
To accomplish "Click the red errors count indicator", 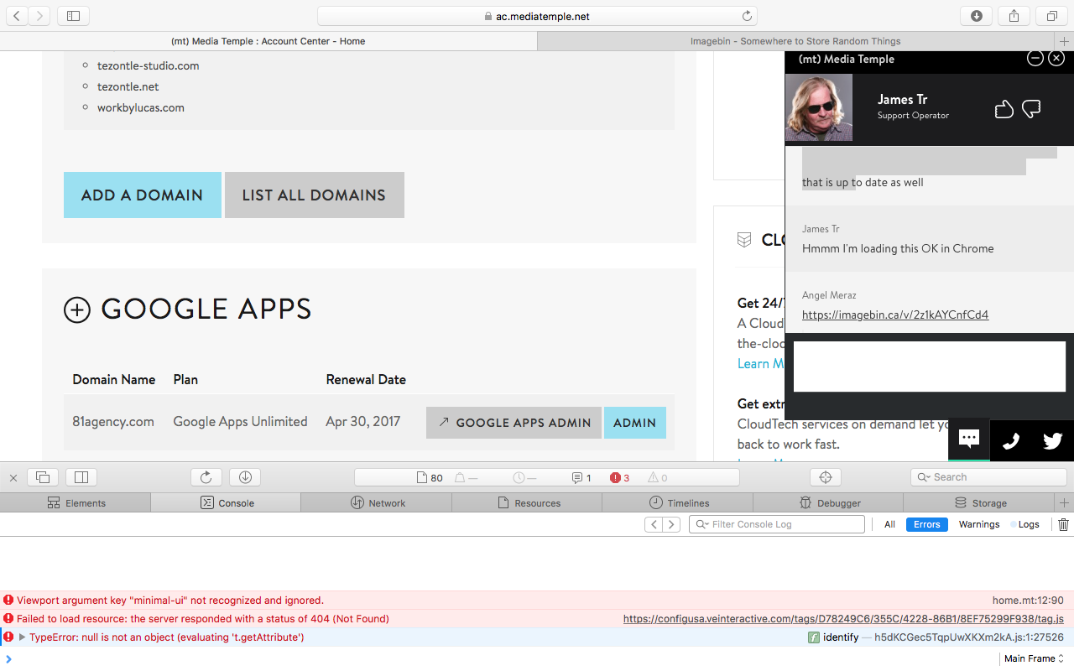I will coord(620,478).
